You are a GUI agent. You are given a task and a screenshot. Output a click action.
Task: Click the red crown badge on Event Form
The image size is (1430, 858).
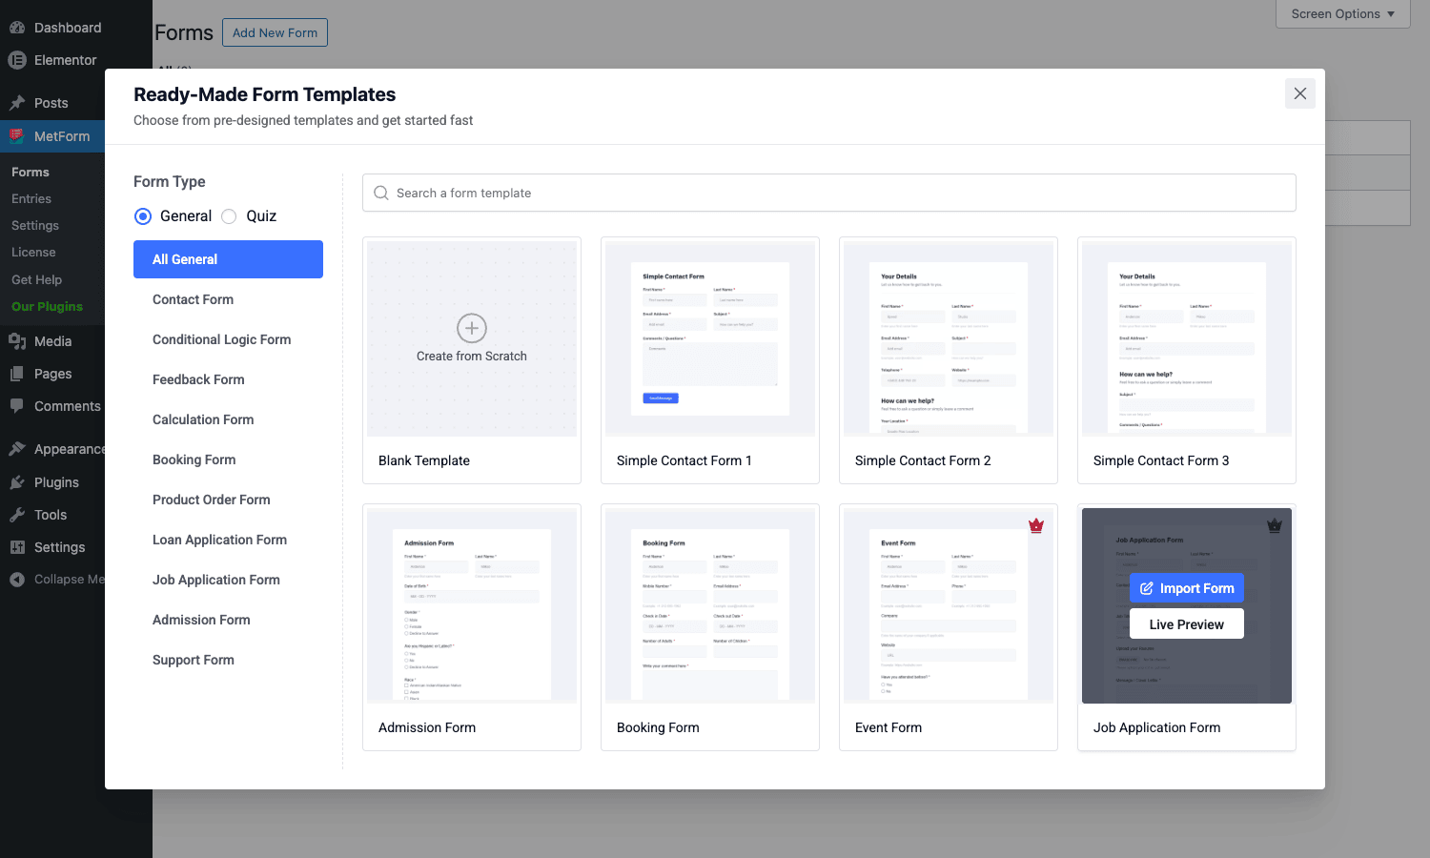(1036, 525)
